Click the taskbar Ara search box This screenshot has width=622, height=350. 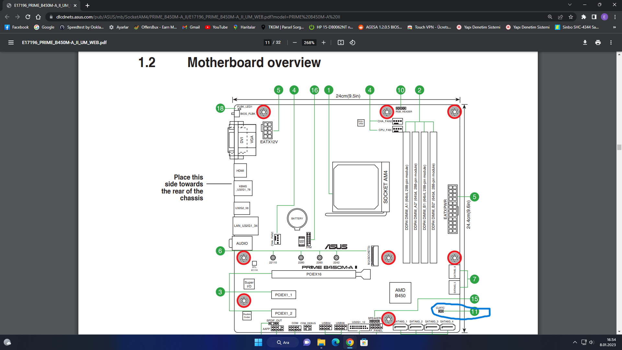coord(283,342)
